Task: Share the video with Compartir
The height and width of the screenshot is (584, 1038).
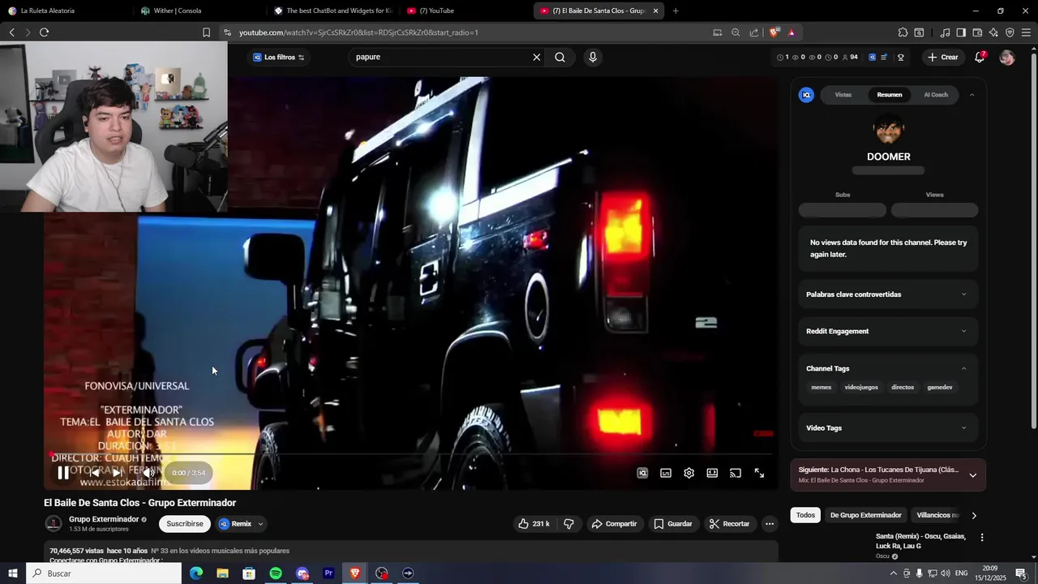Action: coord(614,524)
